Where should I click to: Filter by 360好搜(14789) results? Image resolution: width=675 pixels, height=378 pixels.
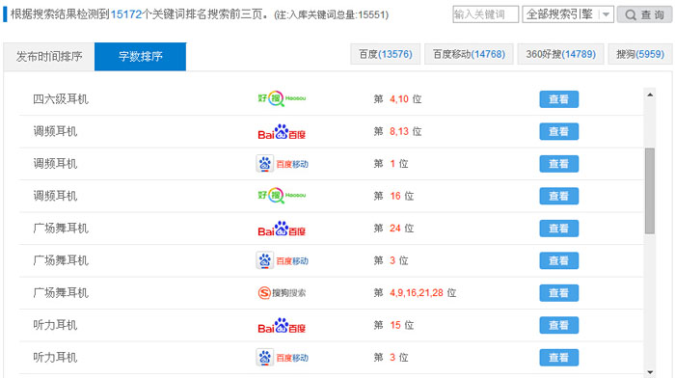560,54
